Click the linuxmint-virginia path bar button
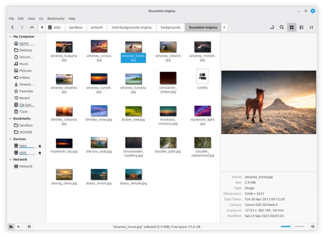This screenshot has height=237, width=324. 203,27
